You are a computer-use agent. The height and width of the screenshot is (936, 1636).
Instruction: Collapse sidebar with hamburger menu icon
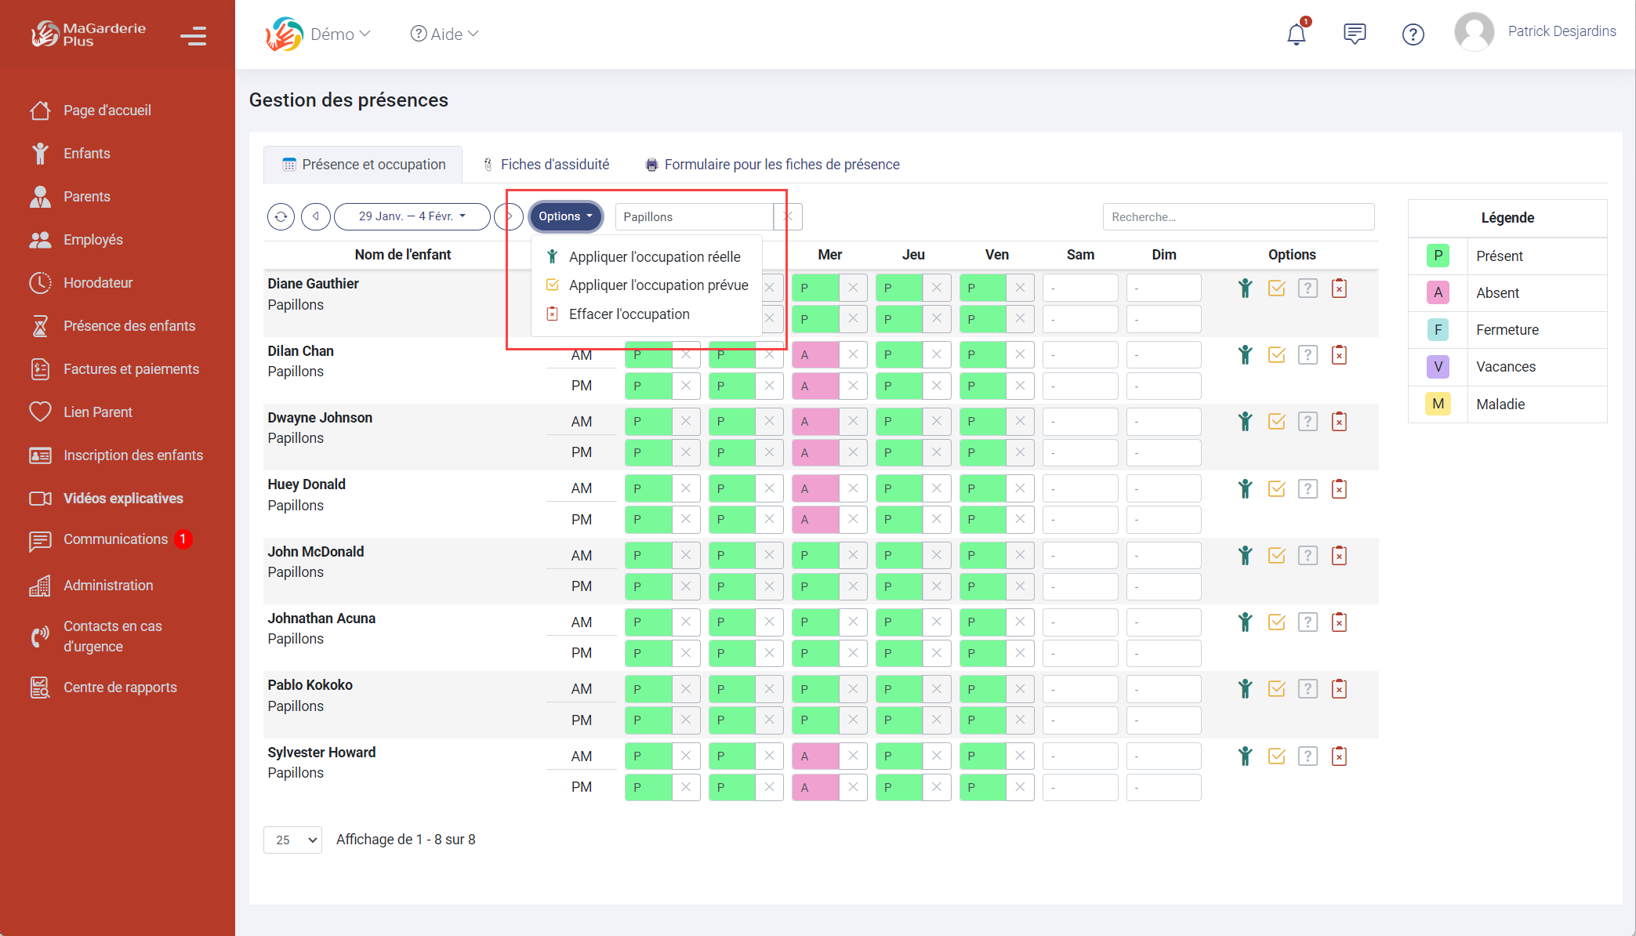[193, 36]
